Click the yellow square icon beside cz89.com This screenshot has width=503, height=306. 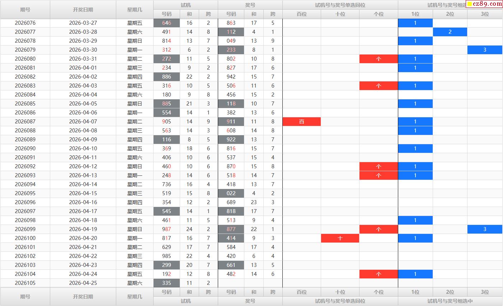coord(470,4)
